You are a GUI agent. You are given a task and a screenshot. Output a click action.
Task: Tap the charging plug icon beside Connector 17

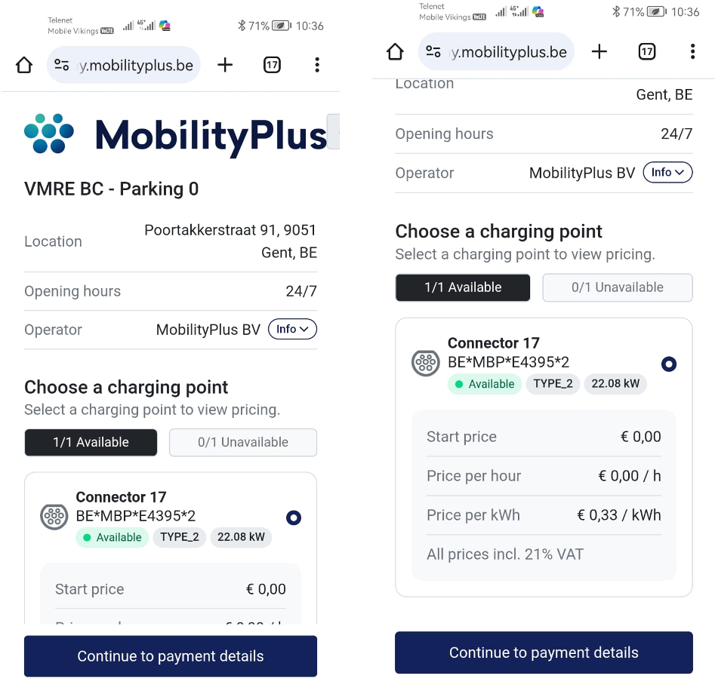point(54,517)
